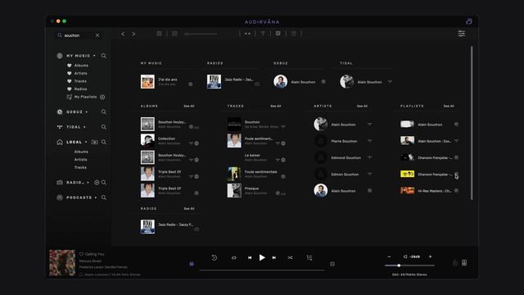The image size is (524, 295).
Task: Open favorite Tracks under My Music
Action: point(80,81)
